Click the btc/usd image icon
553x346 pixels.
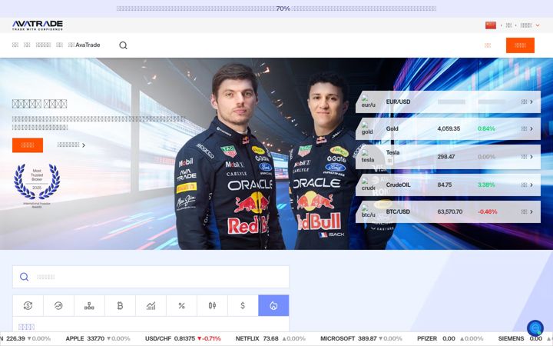368,211
